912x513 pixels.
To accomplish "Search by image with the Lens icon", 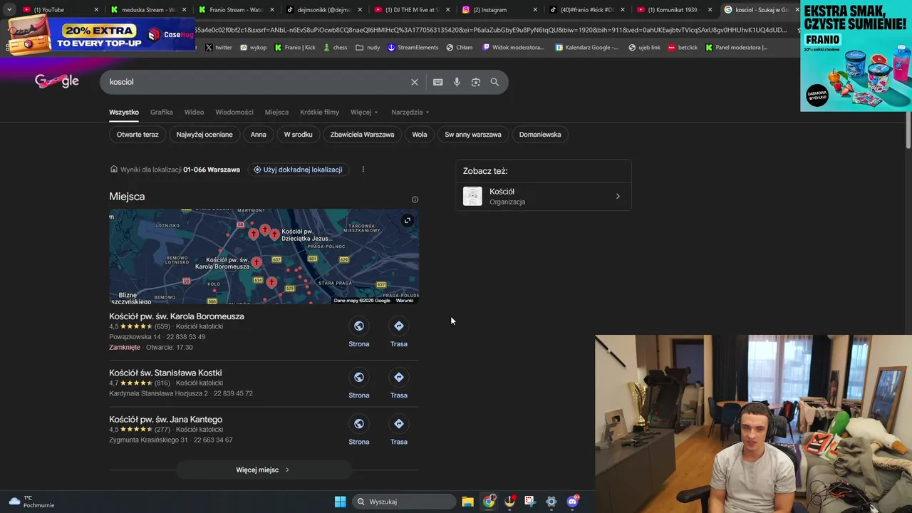I will tap(476, 82).
